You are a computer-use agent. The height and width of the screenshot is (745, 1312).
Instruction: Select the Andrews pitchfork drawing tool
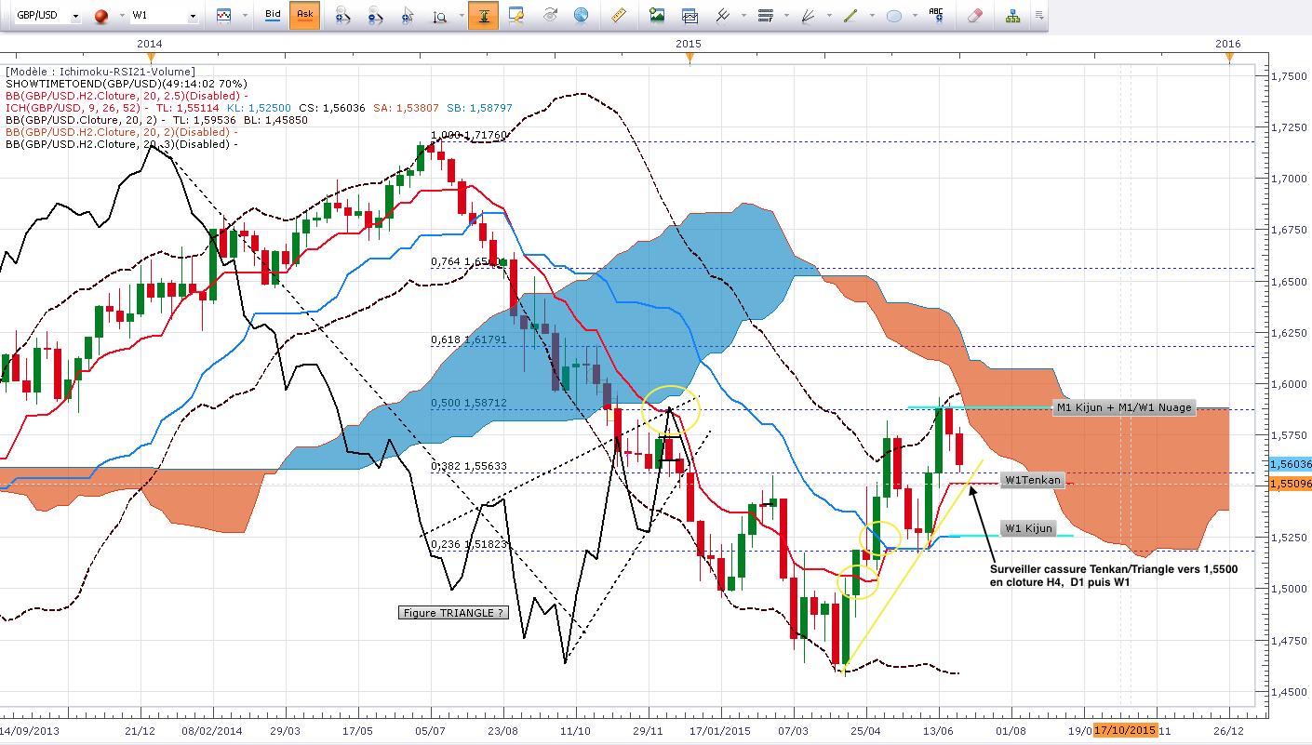[x=722, y=16]
